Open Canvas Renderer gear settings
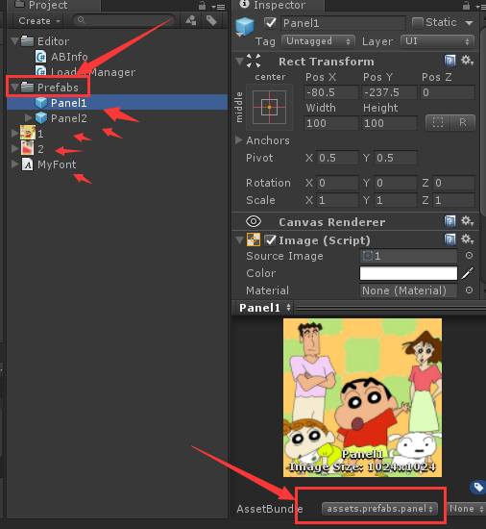The height and width of the screenshot is (529, 486). click(467, 221)
